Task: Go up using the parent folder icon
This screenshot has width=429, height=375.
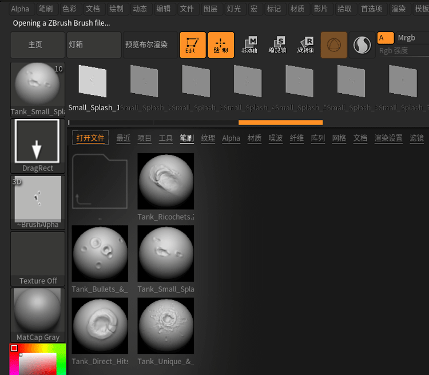Action: pos(100,181)
